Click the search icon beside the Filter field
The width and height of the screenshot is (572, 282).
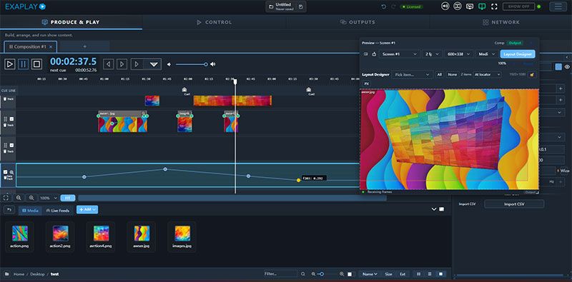point(302,274)
